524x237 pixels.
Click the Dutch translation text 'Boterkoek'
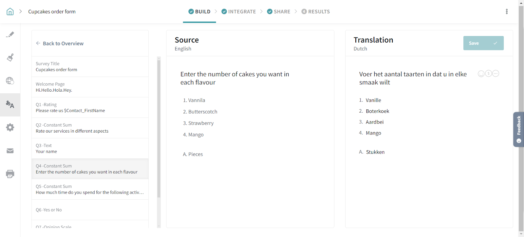point(378,111)
